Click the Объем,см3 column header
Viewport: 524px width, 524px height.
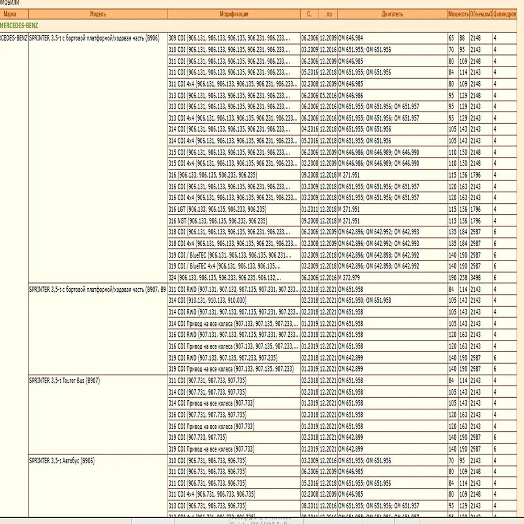tap(481, 14)
